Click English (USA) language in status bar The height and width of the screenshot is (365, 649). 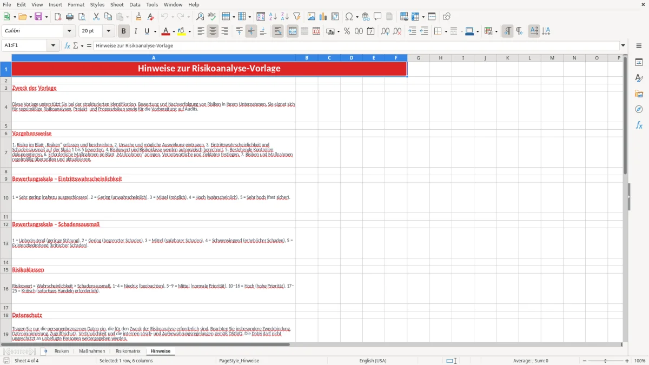coord(373,361)
